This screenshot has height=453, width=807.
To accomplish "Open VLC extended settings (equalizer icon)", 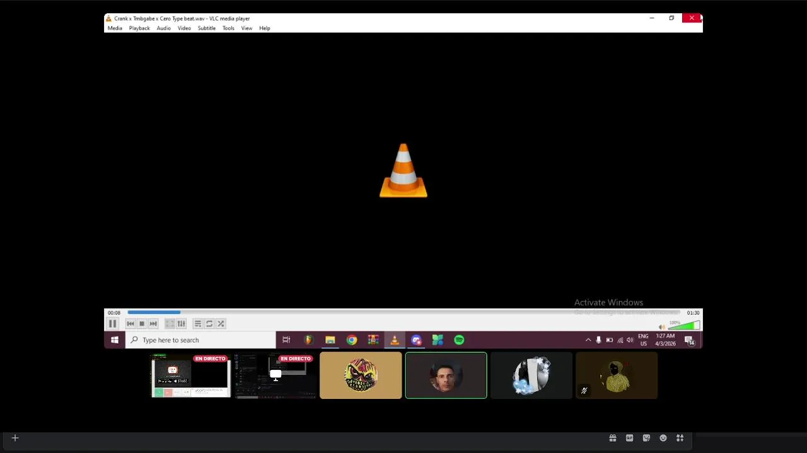I will [182, 323].
